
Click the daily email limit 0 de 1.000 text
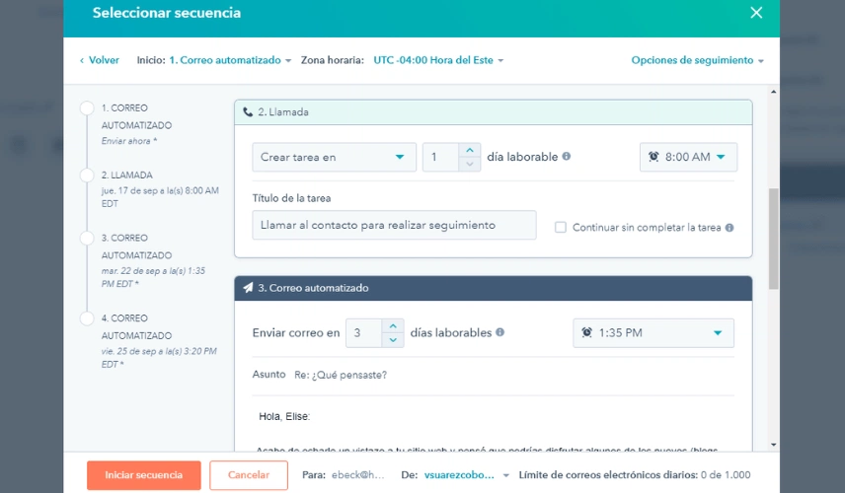pyautogui.click(x=726, y=475)
